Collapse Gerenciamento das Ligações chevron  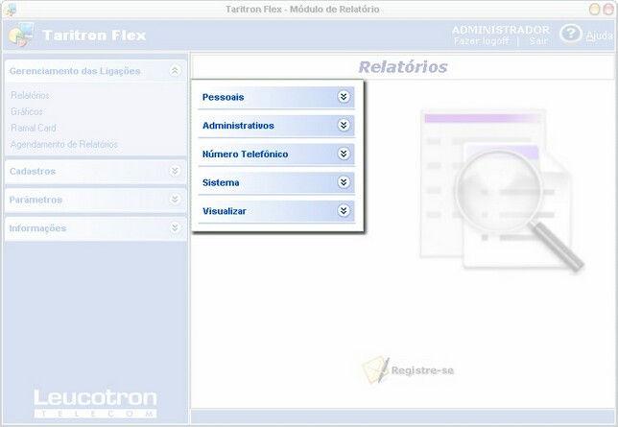(175, 71)
